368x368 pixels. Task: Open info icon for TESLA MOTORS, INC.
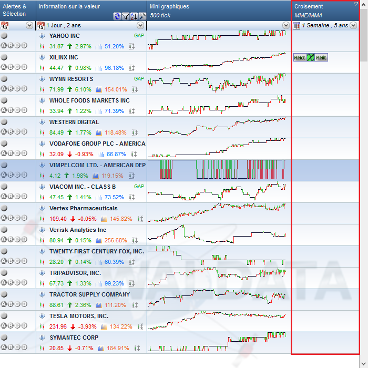pos(42,316)
